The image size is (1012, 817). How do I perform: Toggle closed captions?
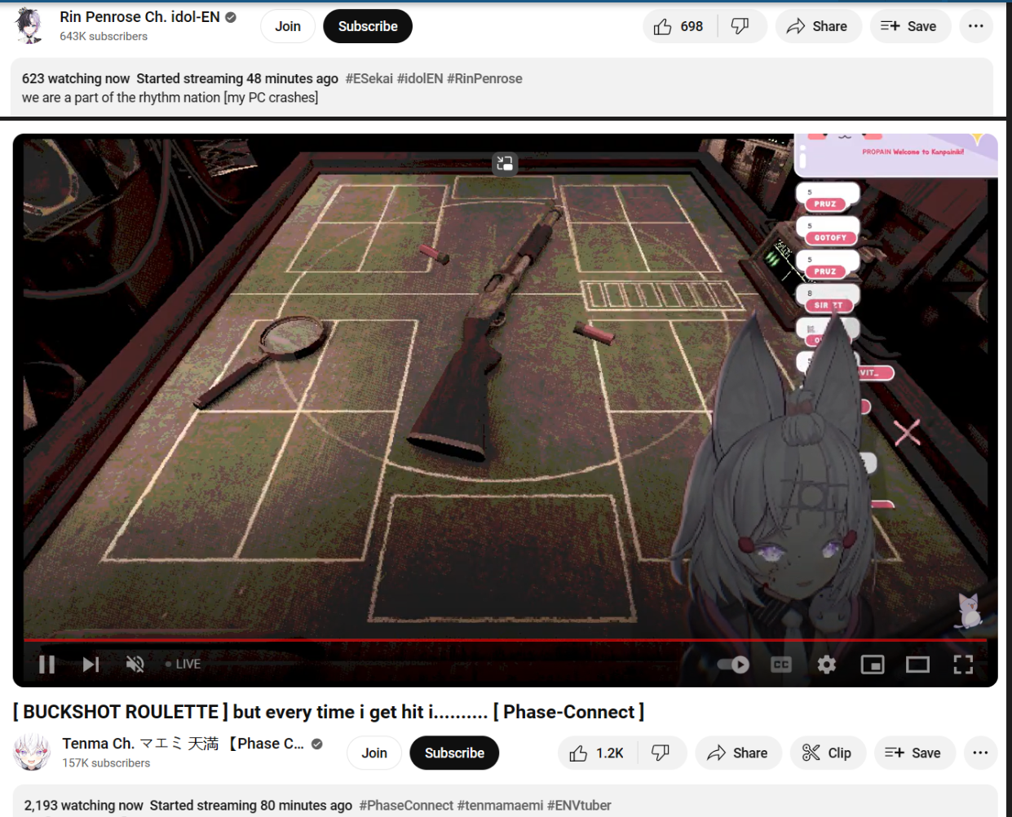pos(781,665)
